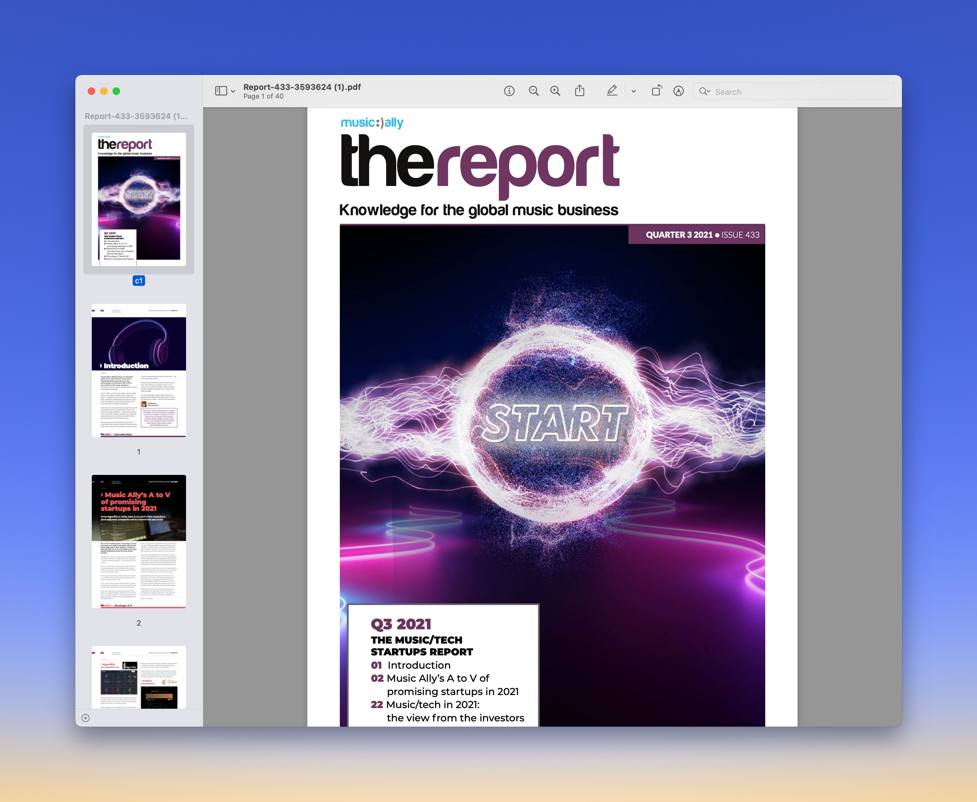Click the music:)ally logo on the cover
The image size is (977, 802).
click(372, 122)
